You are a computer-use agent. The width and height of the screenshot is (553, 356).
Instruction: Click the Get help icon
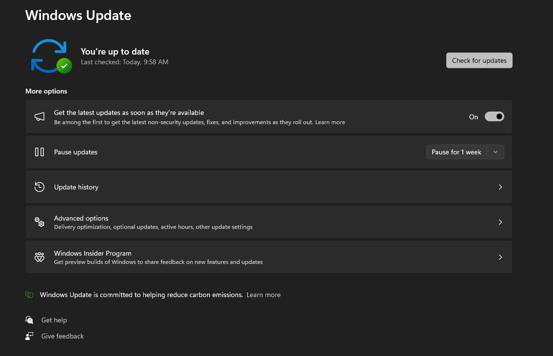coord(30,320)
